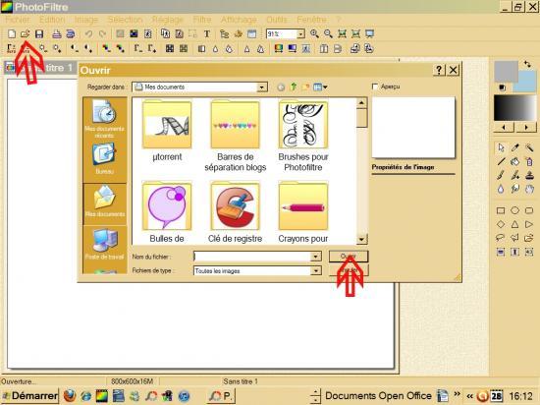
Task: Click the Zoom out magnifier icon
Action: click(328, 33)
